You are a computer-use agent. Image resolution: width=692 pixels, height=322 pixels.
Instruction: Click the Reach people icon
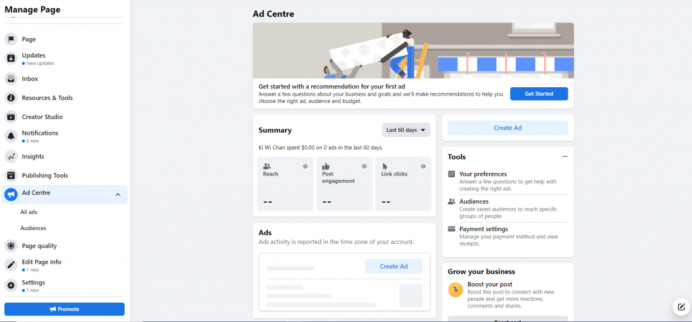pos(266,166)
